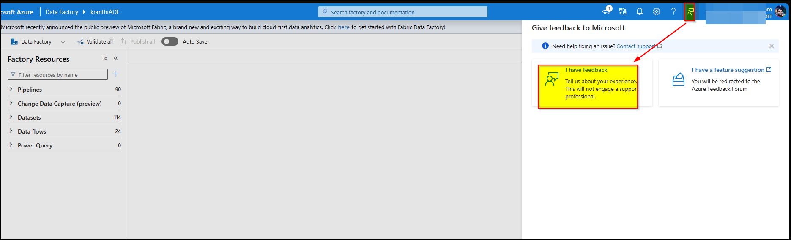This screenshot has width=791, height=240.
Task: Click the Search factory and documentation box
Action: point(403,12)
